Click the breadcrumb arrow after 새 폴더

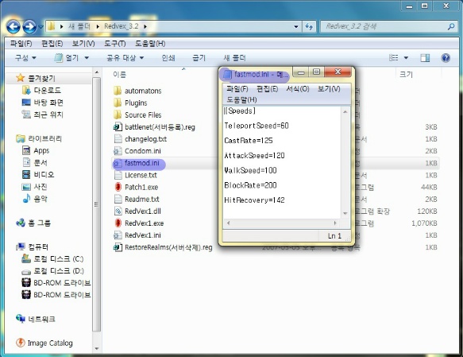coord(98,26)
